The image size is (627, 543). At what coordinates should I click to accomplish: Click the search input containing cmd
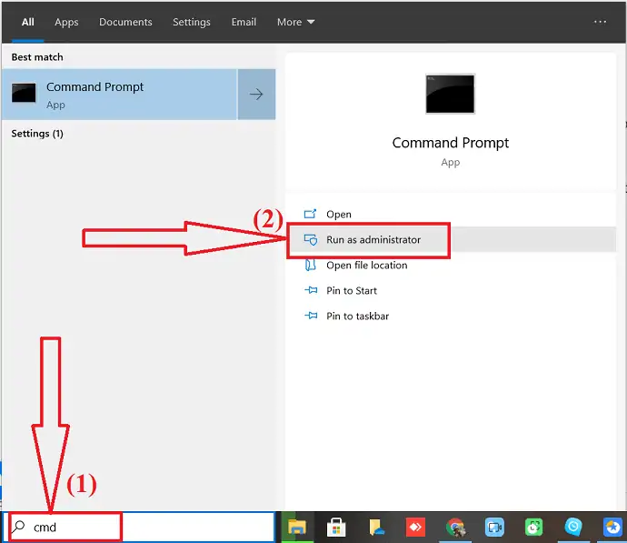click(139, 527)
